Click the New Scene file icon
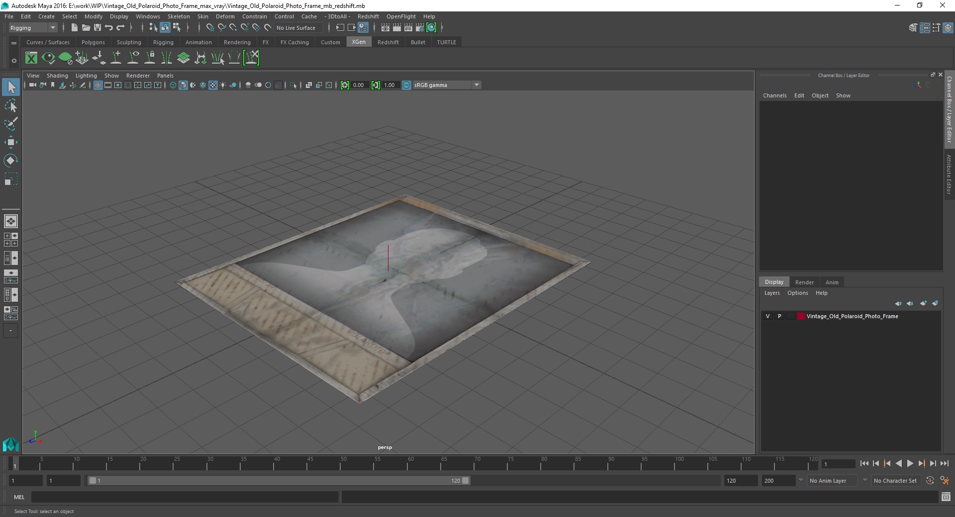The height and width of the screenshot is (517, 955). point(74,28)
